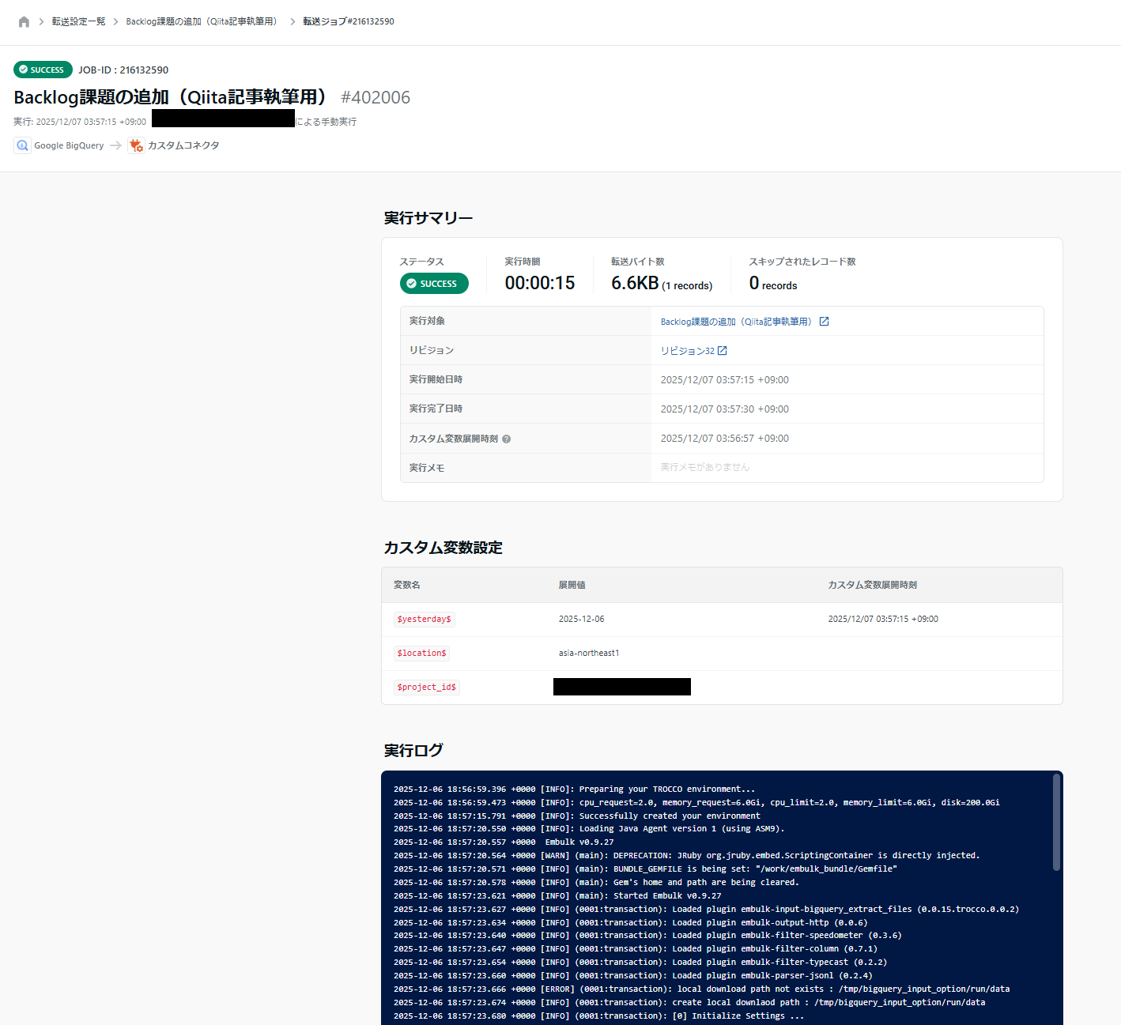
Task: Select the $project_id$ variable tag
Action: (x=427, y=687)
